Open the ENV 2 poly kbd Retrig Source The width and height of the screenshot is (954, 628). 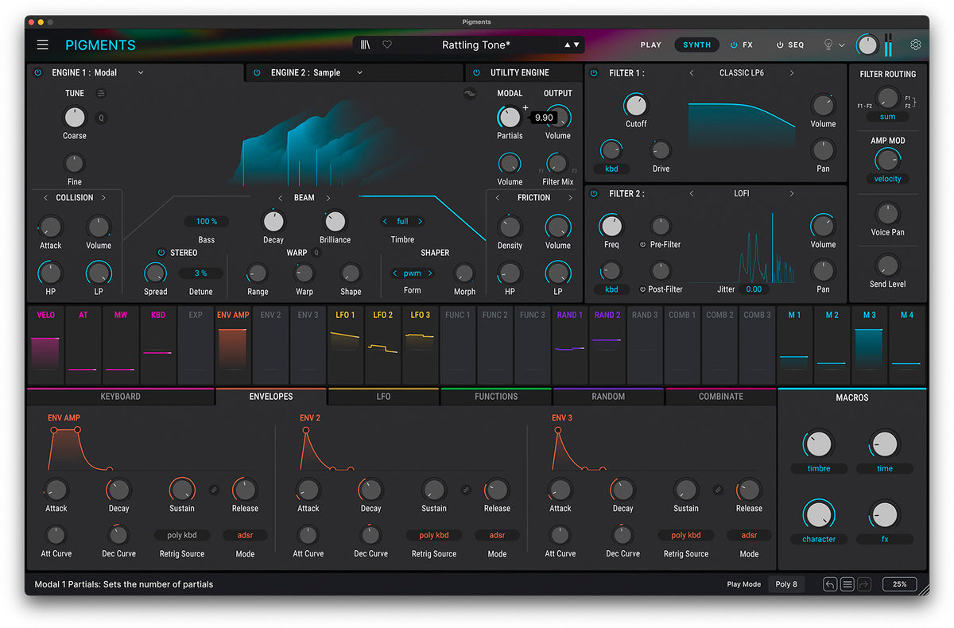tap(434, 536)
